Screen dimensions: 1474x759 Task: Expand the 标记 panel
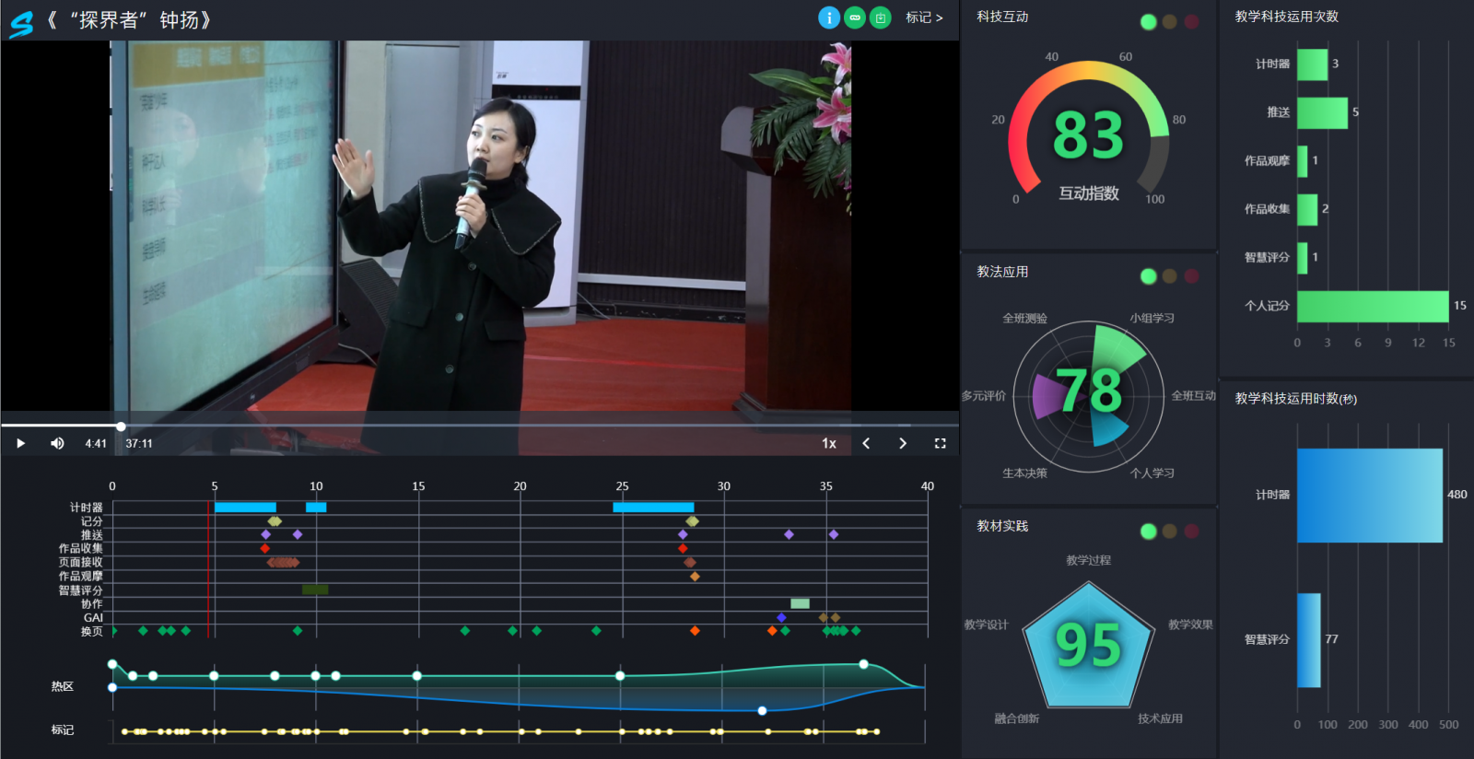point(924,18)
